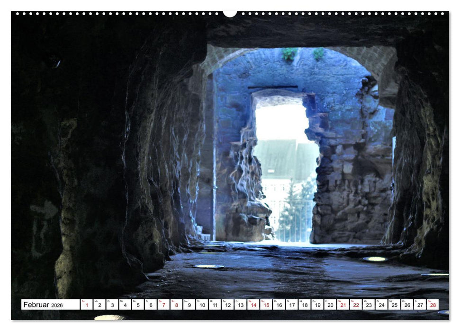Pick date 26 in the calendar row
The height and width of the screenshot is (331, 460).
click(406, 305)
